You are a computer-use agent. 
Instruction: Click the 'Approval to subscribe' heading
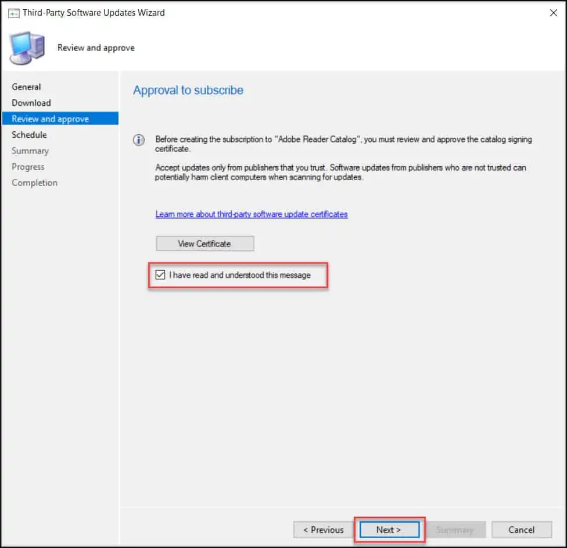[x=188, y=90]
